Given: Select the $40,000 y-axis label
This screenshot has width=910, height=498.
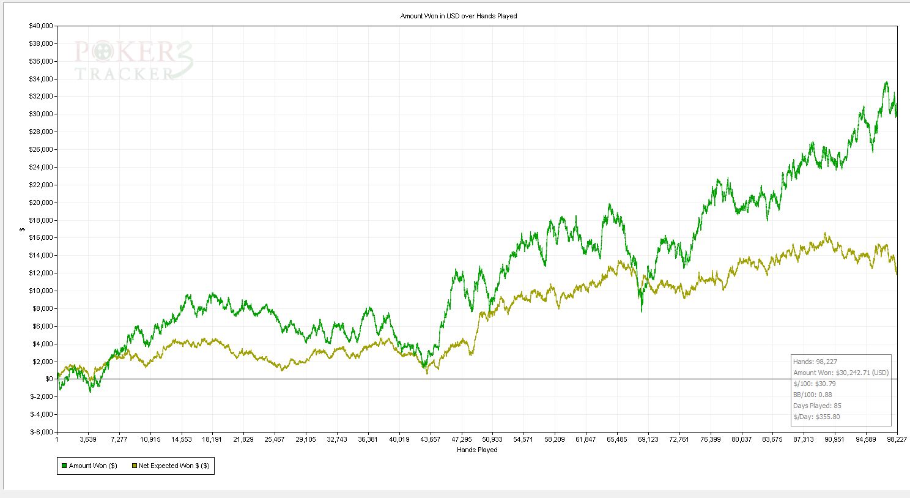Looking at the screenshot, I should 40,26.
